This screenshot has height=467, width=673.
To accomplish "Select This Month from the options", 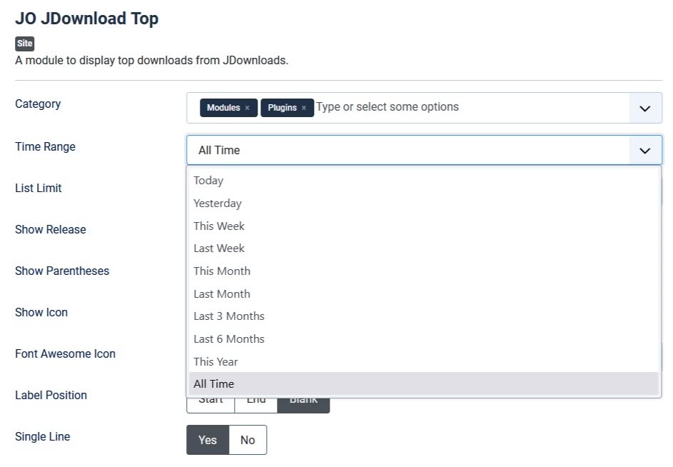I will [x=221, y=271].
